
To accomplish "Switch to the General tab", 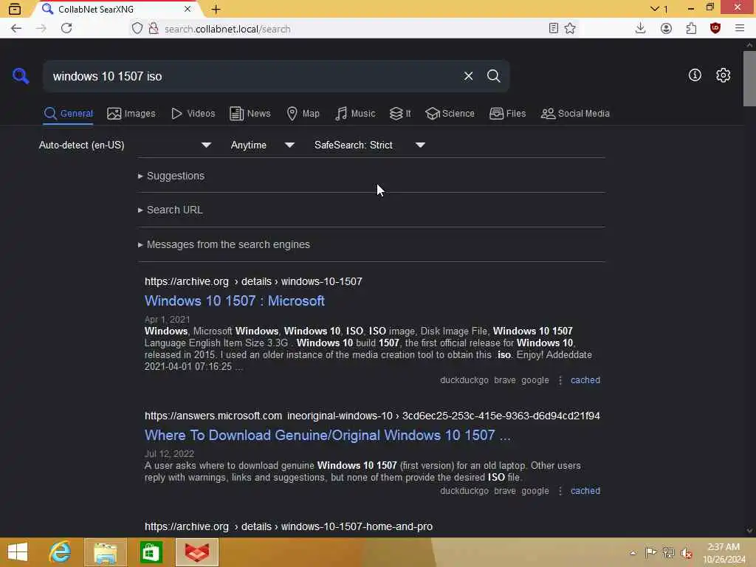I will (x=69, y=113).
